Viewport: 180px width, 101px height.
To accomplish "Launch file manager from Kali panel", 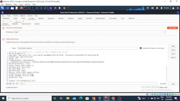I will (x=12, y=8).
